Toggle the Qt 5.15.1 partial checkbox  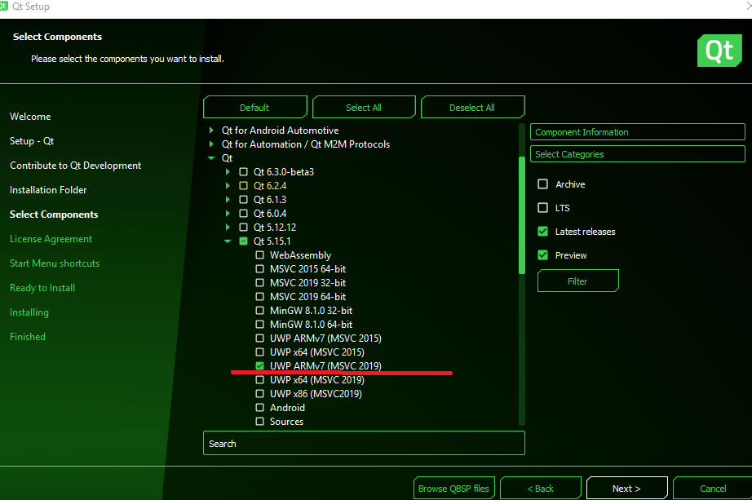244,241
